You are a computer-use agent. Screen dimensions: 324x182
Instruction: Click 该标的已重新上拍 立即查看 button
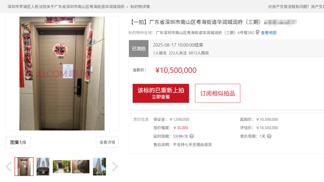point(161,93)
